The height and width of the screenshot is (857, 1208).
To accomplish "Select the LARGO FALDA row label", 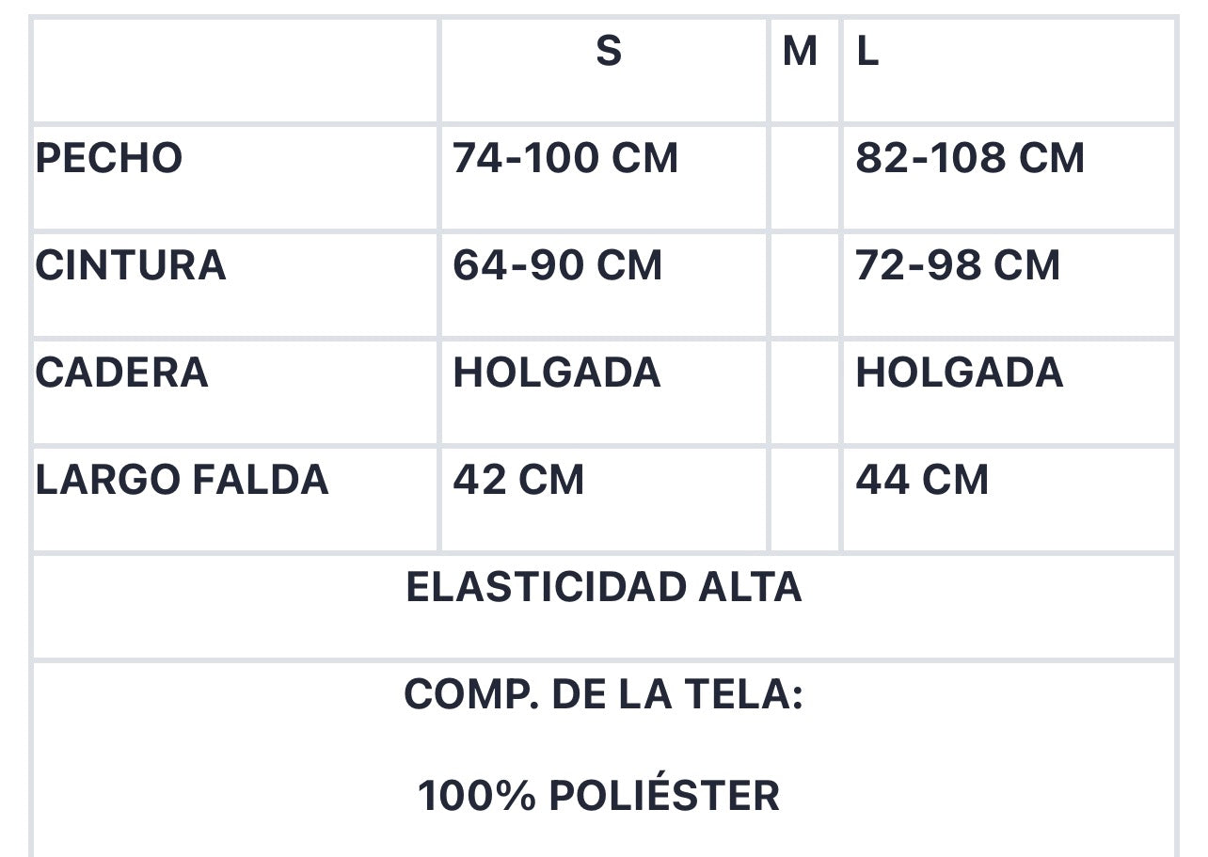I will [183, 480].
